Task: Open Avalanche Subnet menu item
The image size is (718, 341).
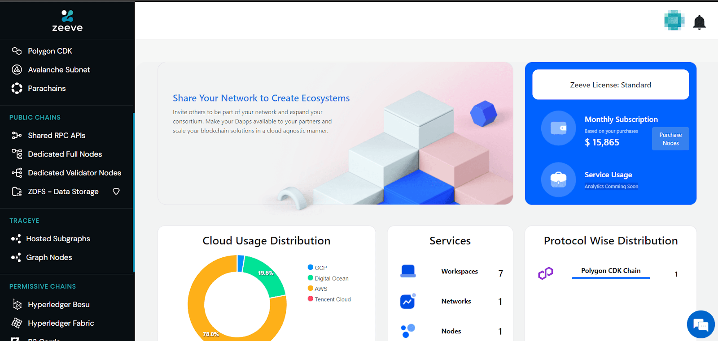Action: [x=59, y=70]
